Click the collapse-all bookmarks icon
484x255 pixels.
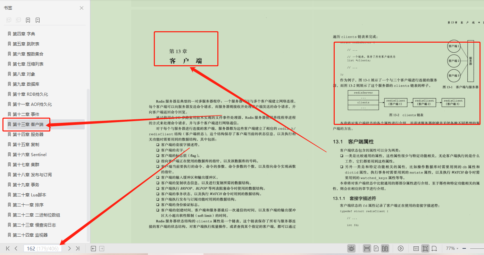tap(18, 20)
